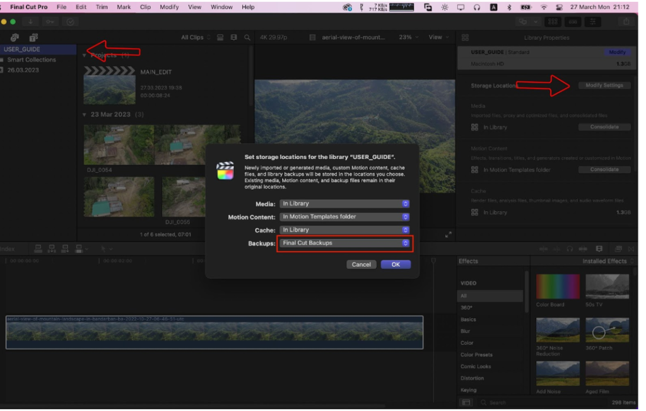This screenshot has height=411, width=646.
Task: Open the Cache location dropdown
Action: [x=344, y=230]
